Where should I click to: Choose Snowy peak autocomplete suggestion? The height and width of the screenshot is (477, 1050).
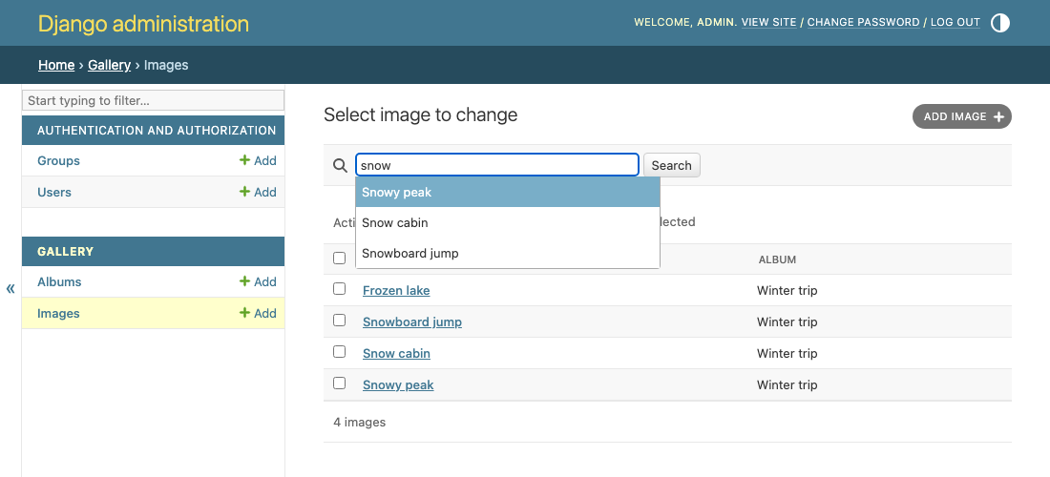pos(508,192)
